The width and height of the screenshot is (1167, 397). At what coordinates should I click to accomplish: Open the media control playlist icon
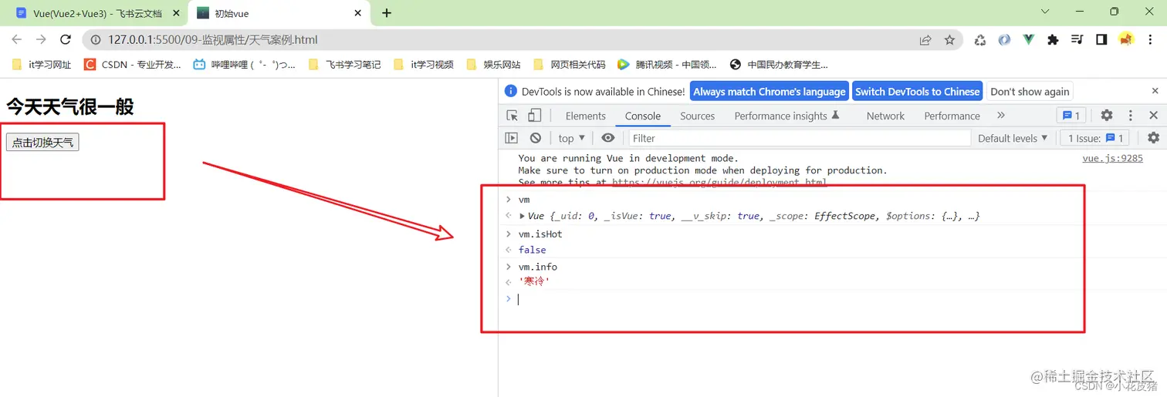(1077, 40)
